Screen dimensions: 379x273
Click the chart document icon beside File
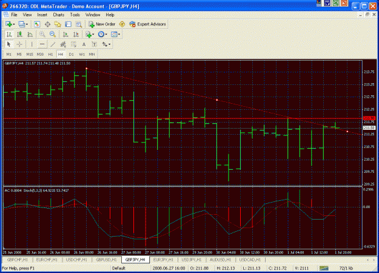[5, 15]
